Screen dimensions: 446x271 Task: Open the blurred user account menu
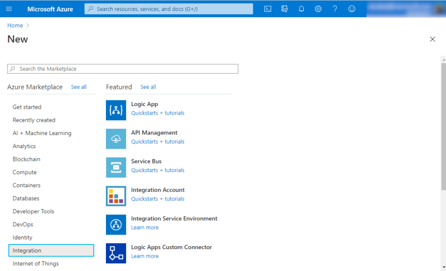(x=406, y=9)
